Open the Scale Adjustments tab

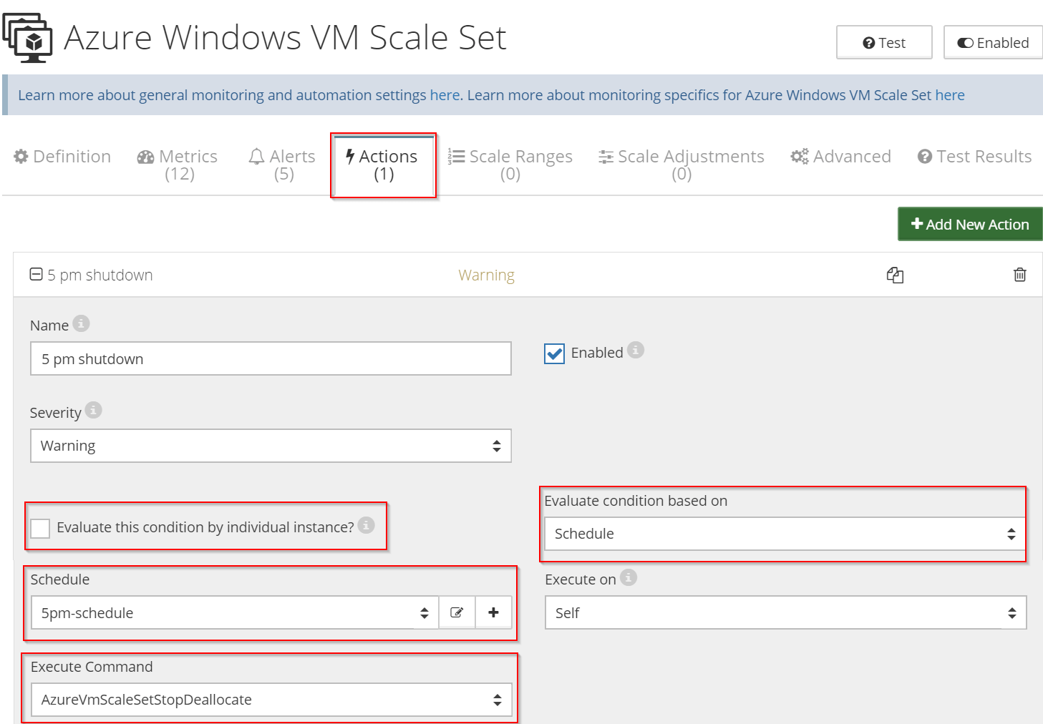(x=681, y=165)
